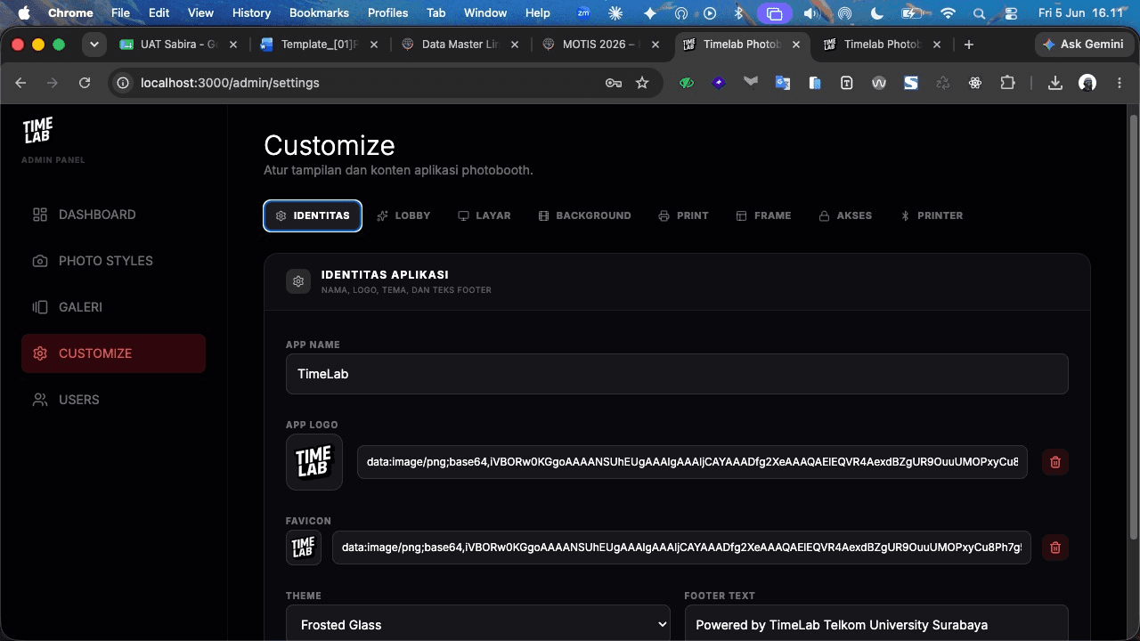The width and height of the screenshot is (1140, 641).
Task: Expand the Theme dropdown showing Frosted Glass
Action: (x=478, y=624)
